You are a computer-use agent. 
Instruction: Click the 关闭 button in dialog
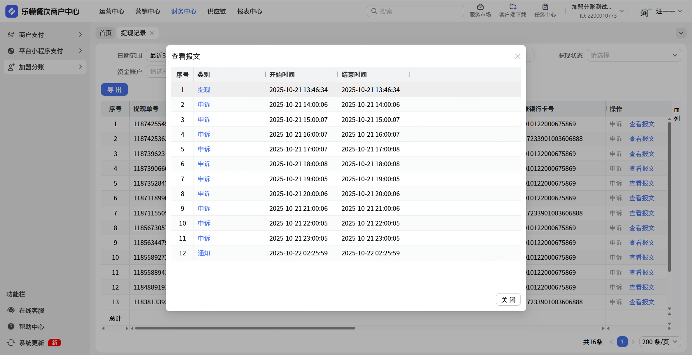pyautogui.click(x=508, y=300)
